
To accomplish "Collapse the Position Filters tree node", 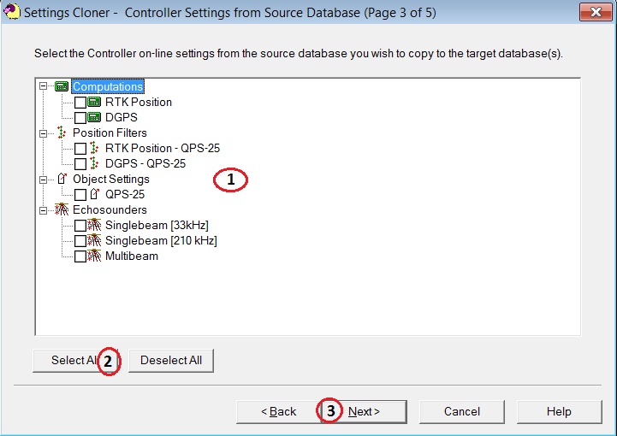I will [x=42, y=133].
